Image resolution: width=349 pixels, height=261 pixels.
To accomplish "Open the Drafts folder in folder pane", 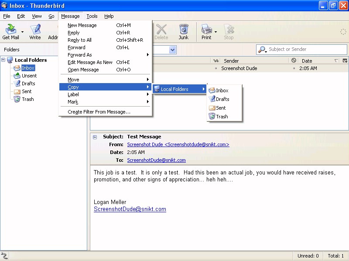I will (28, 84).
